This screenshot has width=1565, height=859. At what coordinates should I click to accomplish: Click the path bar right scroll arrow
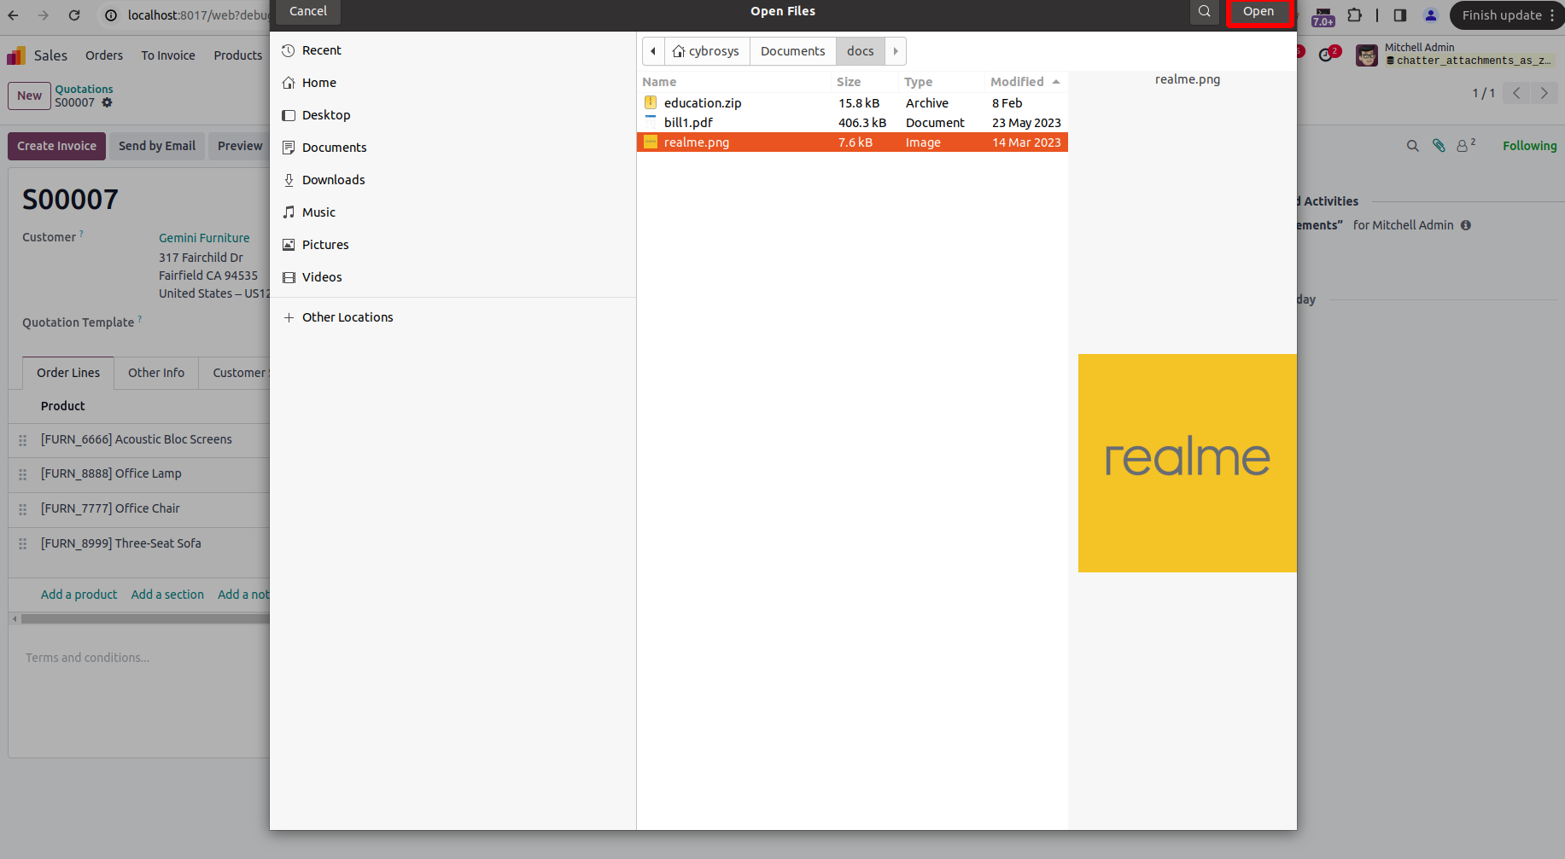tap(896, 51)
